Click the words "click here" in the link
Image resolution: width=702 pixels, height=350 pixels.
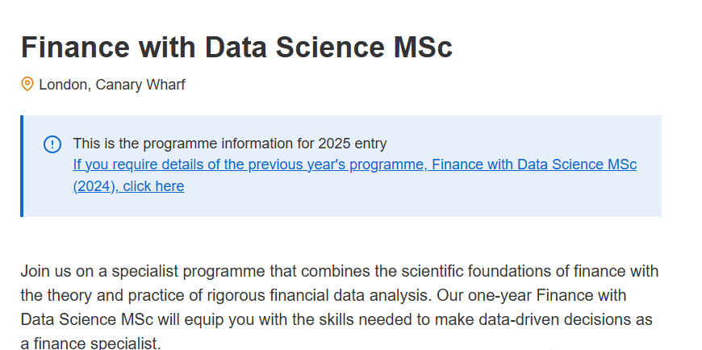click(x=153, y=185)
